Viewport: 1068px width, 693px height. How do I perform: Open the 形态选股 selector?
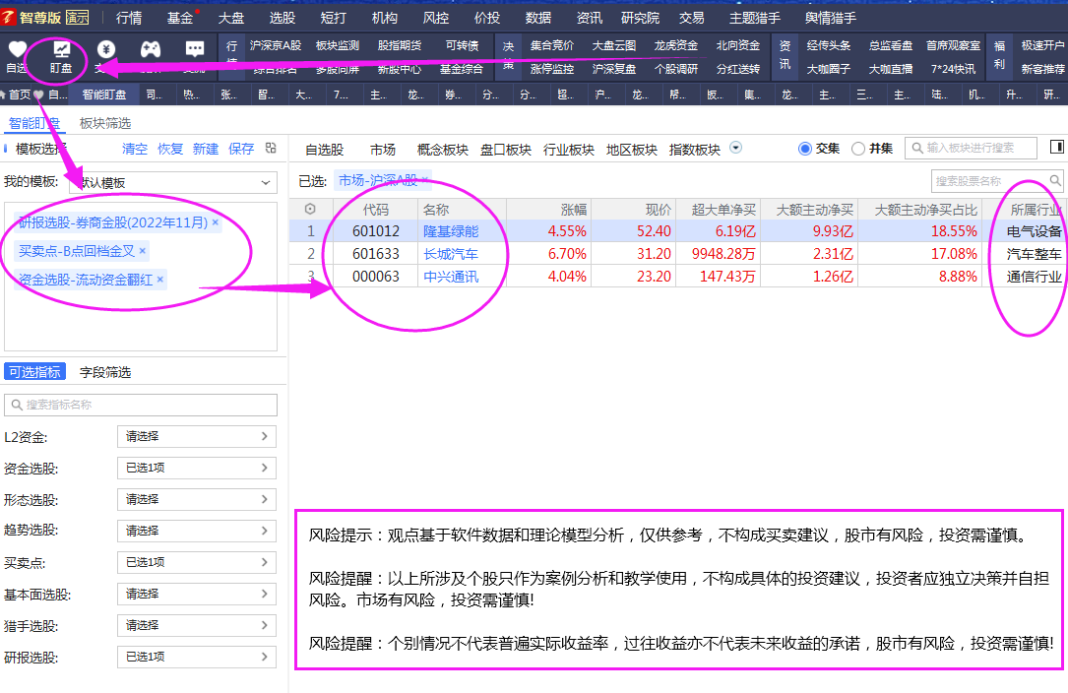[197, 499]
